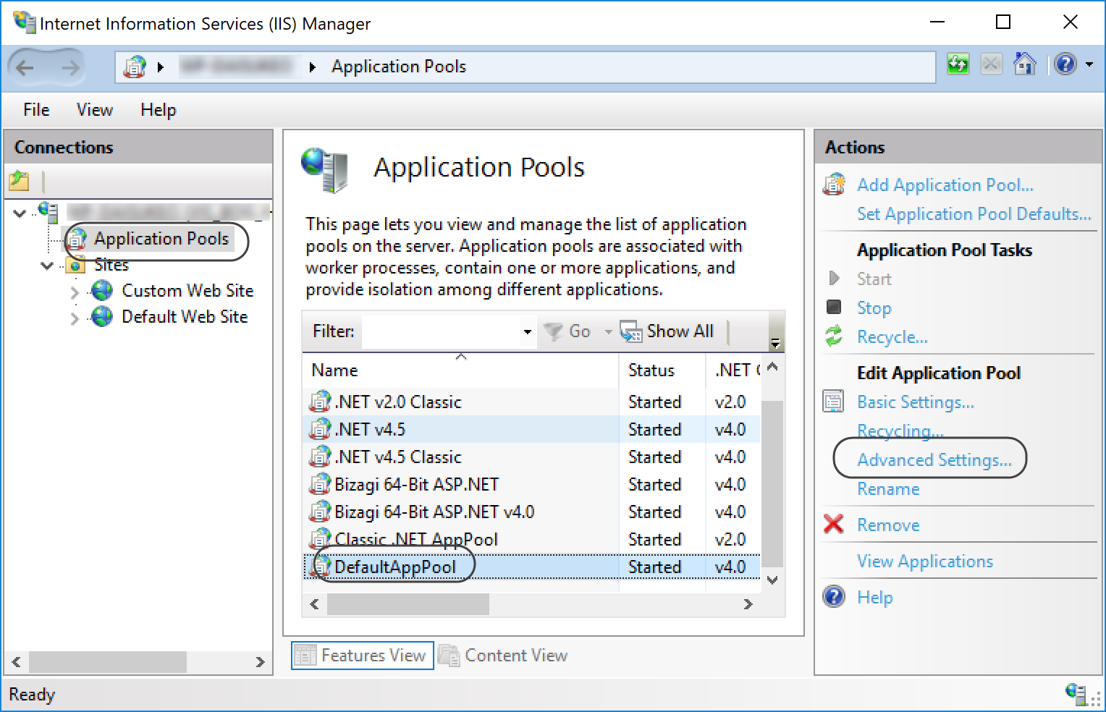Image resolution: width=1106 pixels, height=712 pixels.
Task: Click Go filter button
Action: 568,331
